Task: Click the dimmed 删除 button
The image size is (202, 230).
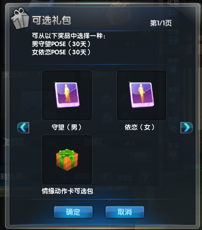Action: pyautogui.click(x=141, y=156)
